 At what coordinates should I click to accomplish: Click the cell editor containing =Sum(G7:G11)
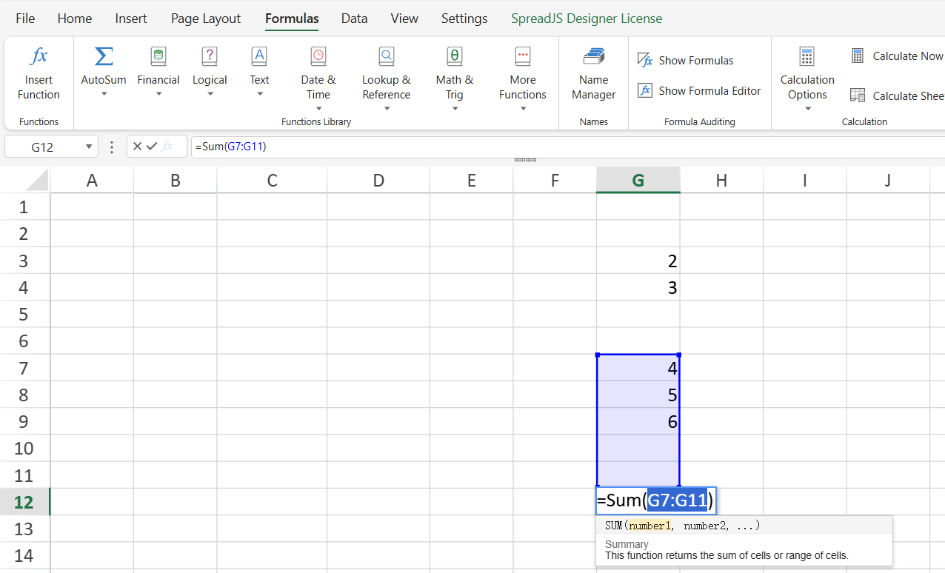pyautogui.click(x=655, y=501)
